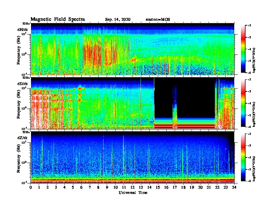279x215 pixels.
Task: Click hour 6 on the time axis
Action: point(81,187)
